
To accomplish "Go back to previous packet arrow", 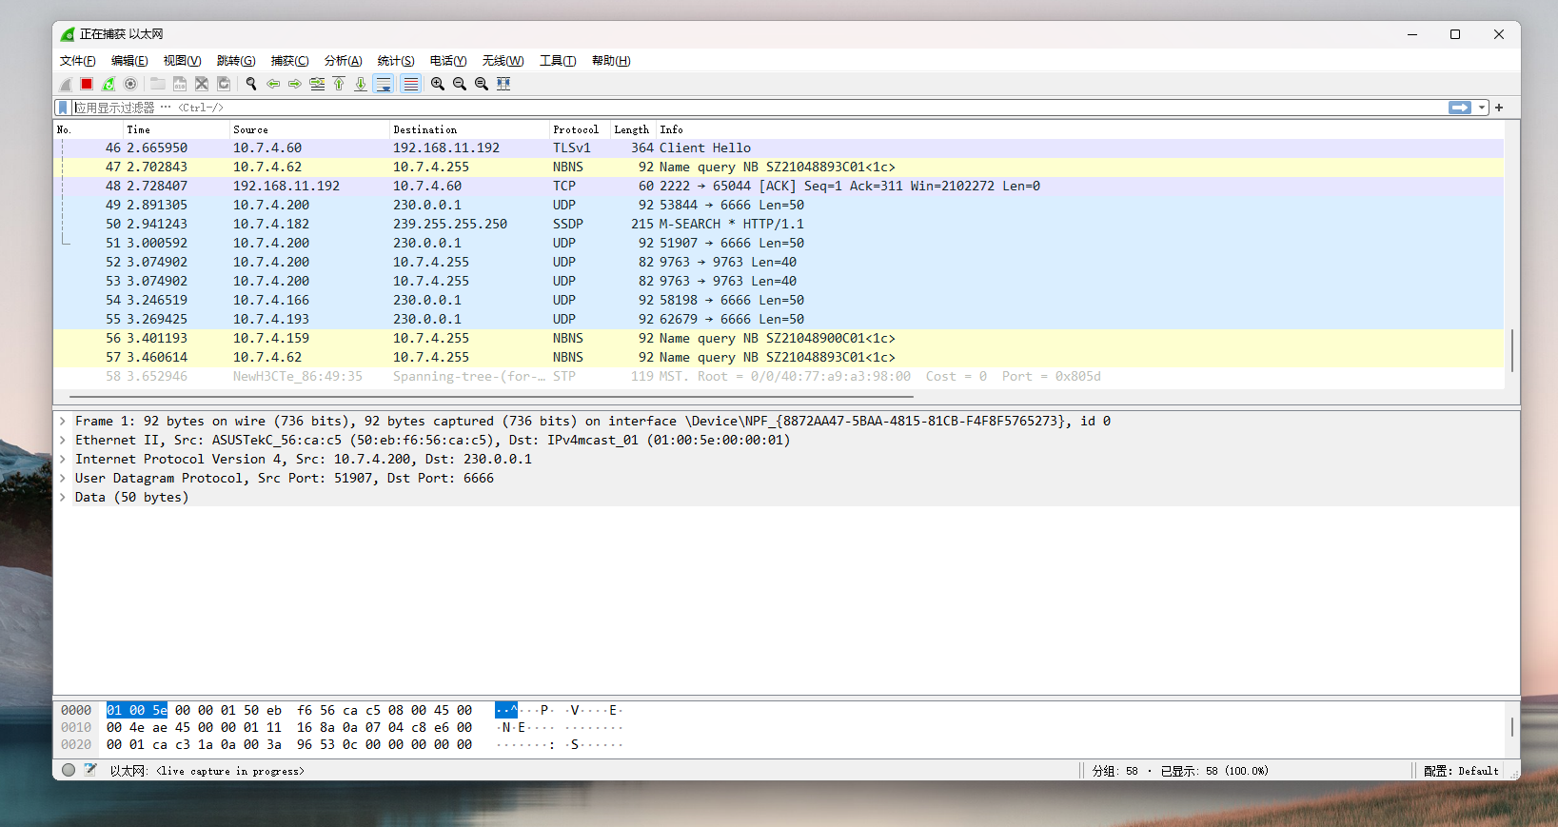I will 273,84.
